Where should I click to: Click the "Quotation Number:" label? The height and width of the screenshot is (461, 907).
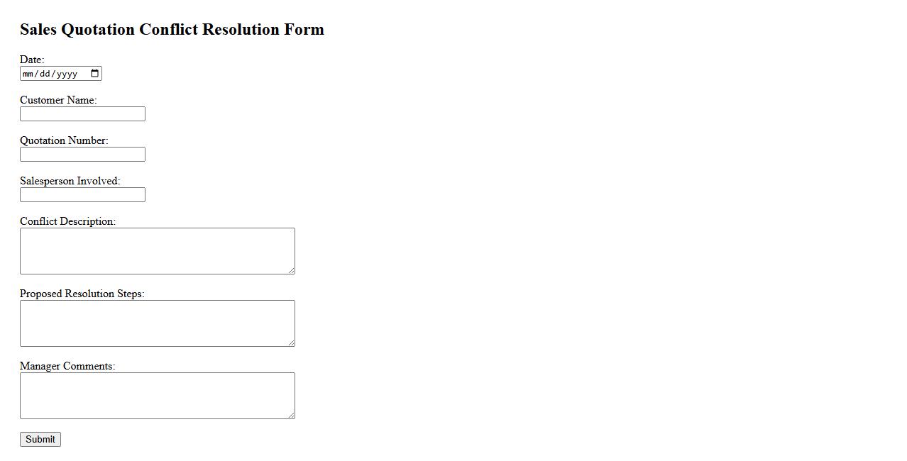(64, 140)
